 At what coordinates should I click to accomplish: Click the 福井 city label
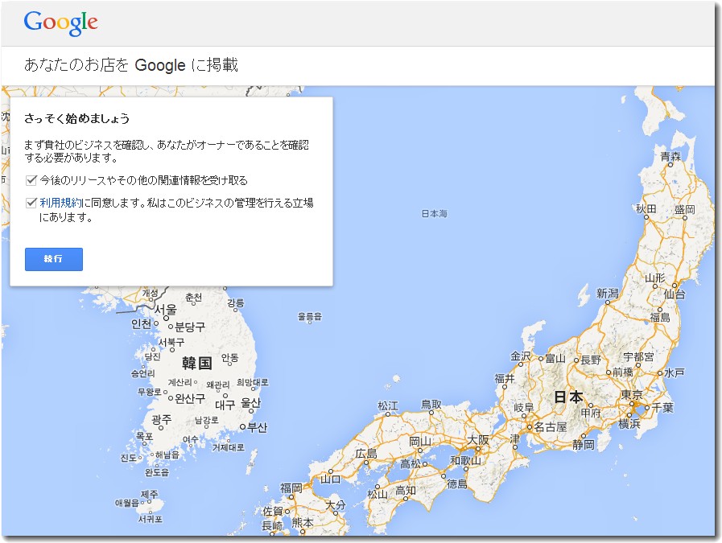(504, 378)
